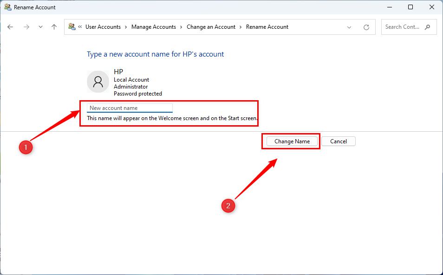
Task: Click the Change Name button
Action: (292, 141)
